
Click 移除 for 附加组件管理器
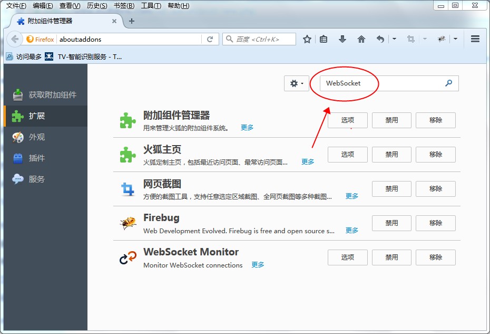click(436, 120)
